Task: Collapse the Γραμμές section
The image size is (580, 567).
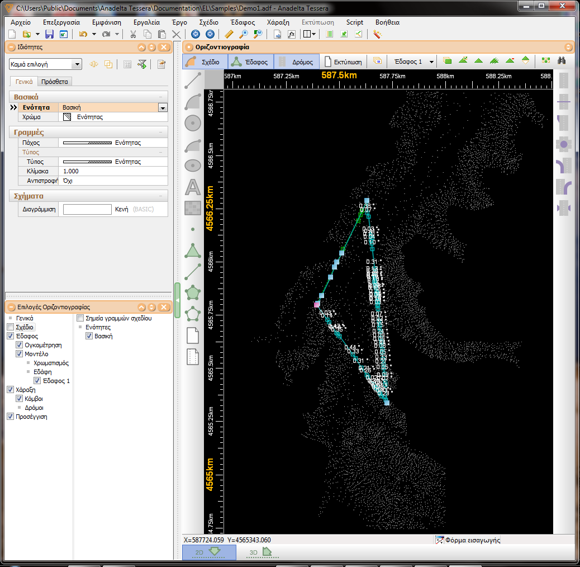Action: tap(160, 133)
